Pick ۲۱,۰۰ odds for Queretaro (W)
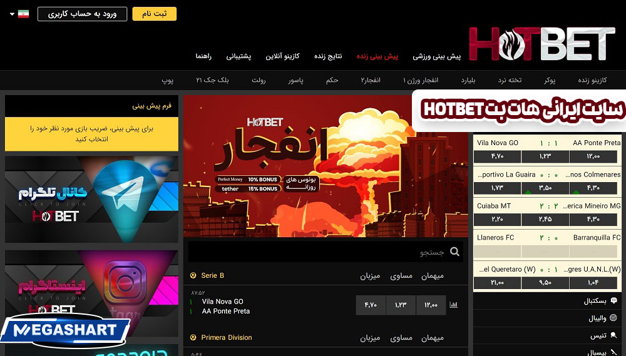This screenshot has width=626, height=356. [497, 283]
